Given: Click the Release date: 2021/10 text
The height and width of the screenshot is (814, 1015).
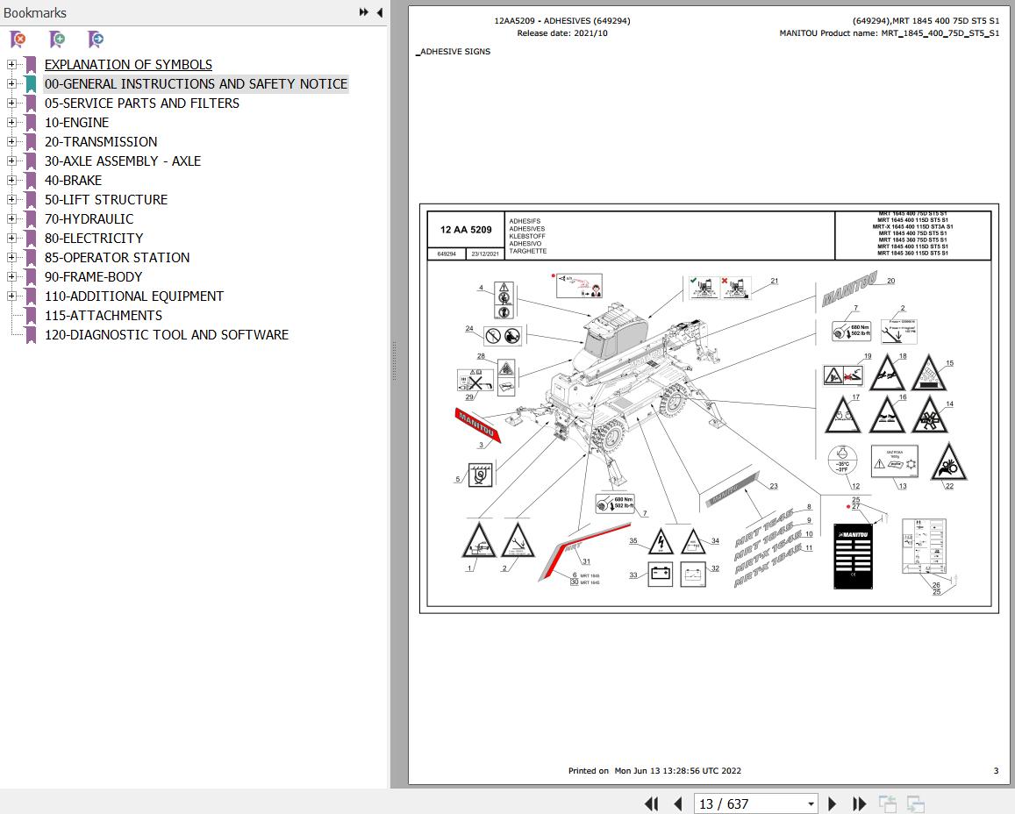Looking at the screenshot, I should click(x=561, y=33).
